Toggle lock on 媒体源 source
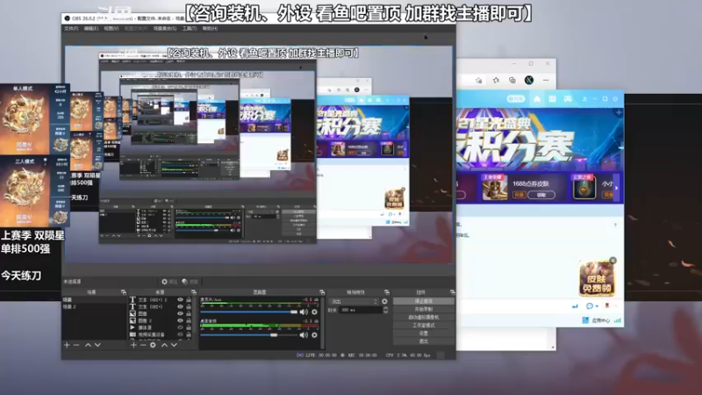The image size is (702, 395). click(189, 327)
